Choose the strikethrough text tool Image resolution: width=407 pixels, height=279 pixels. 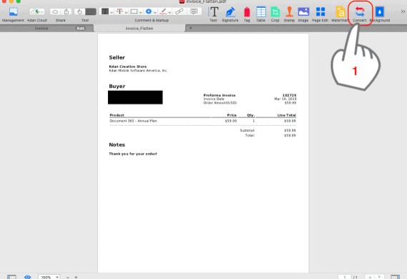(x=119, y=11)
